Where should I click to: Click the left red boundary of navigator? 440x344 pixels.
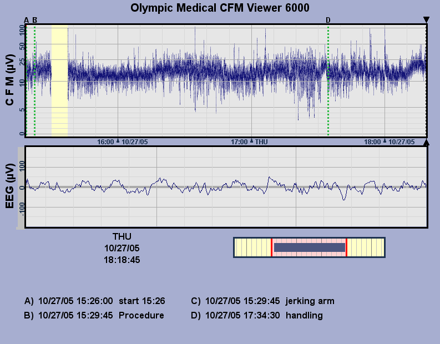(271, 247)
